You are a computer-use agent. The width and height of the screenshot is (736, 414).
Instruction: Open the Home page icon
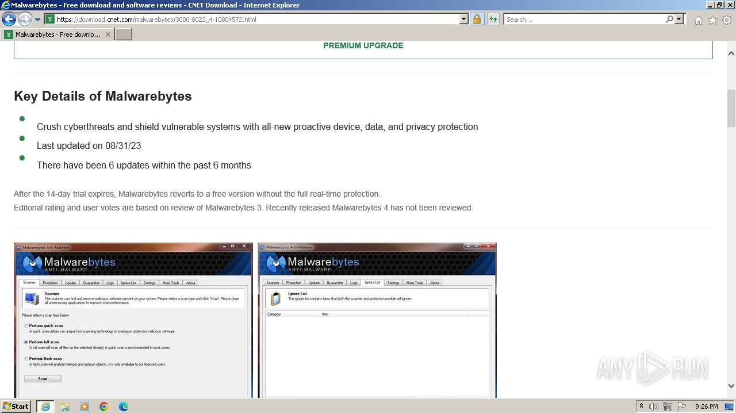pos(698,20)
